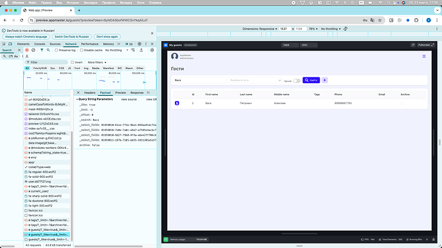Expand More filters dropdown

coord(97,63)
